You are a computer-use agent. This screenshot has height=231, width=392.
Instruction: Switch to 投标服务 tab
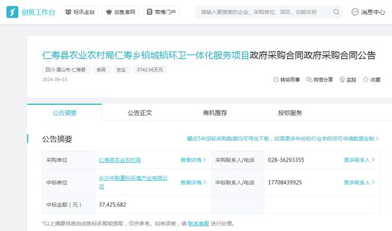290,113
